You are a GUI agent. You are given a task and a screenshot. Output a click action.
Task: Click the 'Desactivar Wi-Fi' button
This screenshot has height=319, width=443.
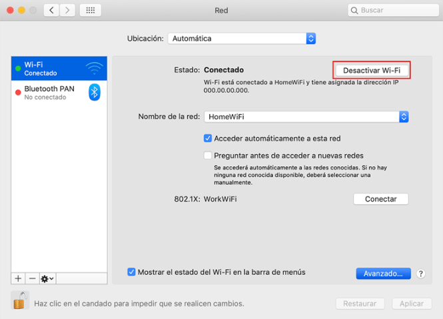coord(371,70)
